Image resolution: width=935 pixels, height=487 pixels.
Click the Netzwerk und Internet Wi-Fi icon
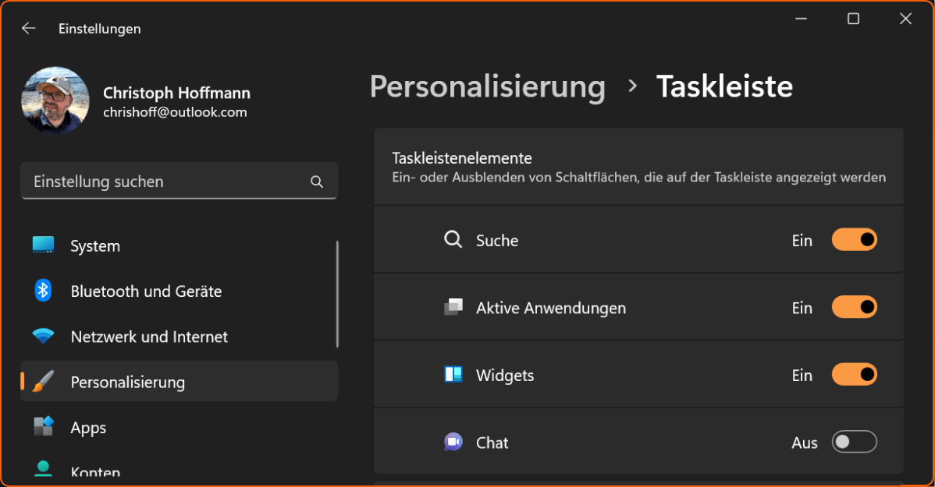click(43, 336)
